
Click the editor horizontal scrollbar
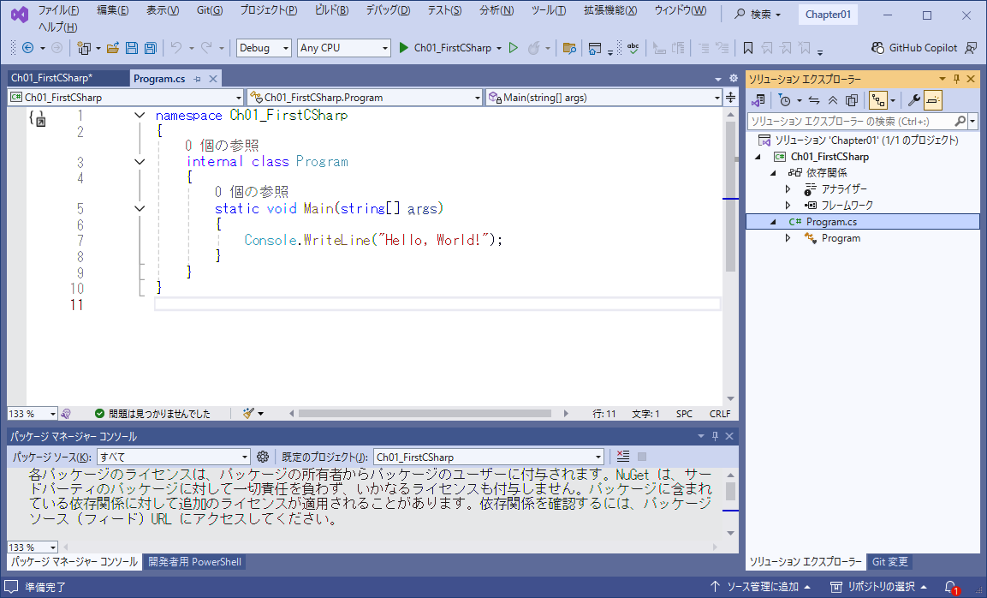(x=425, y=413)
